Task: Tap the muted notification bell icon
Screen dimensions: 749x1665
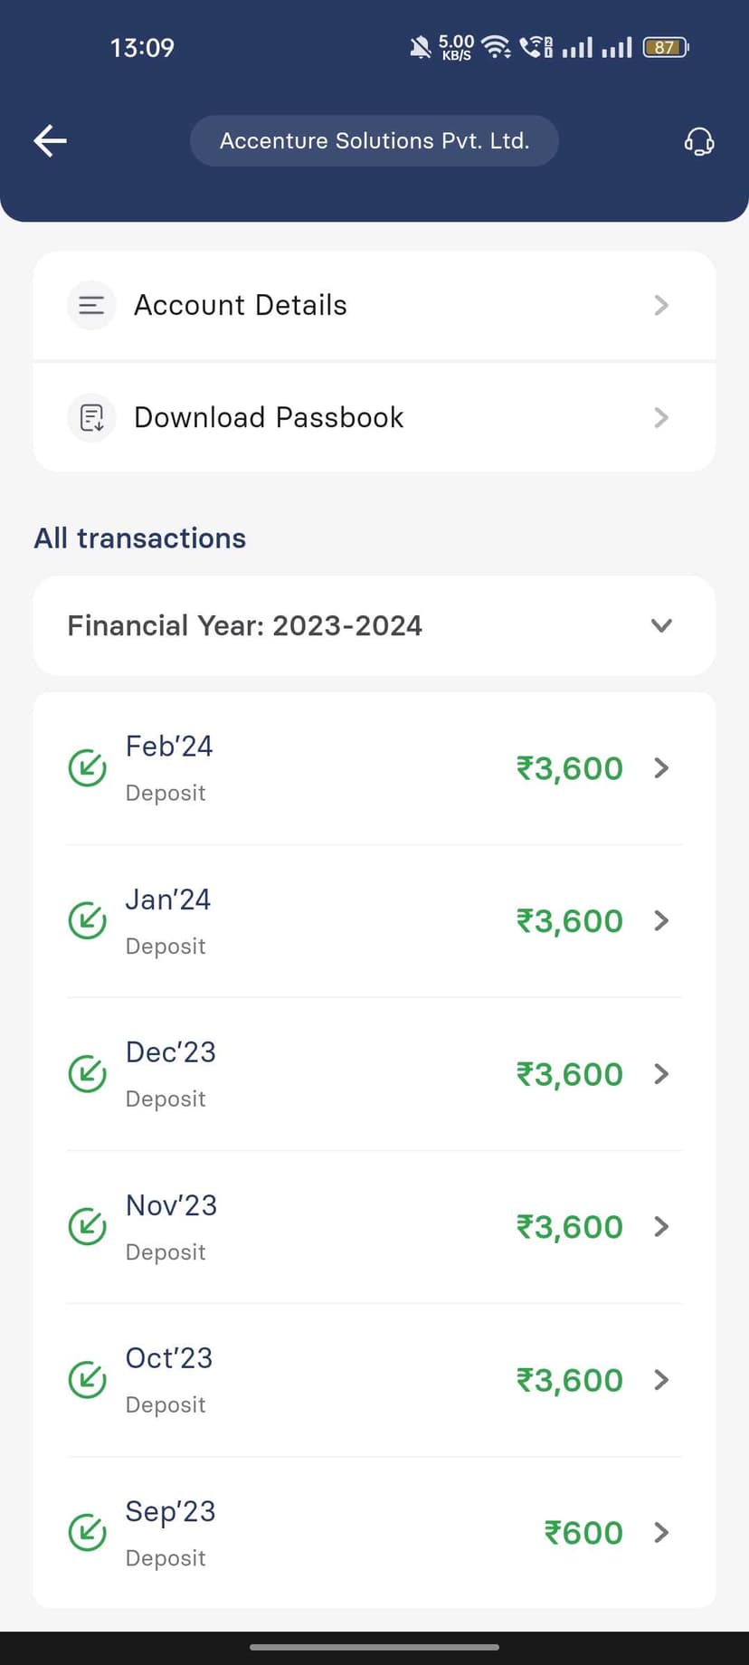Action: pos(420,47)
